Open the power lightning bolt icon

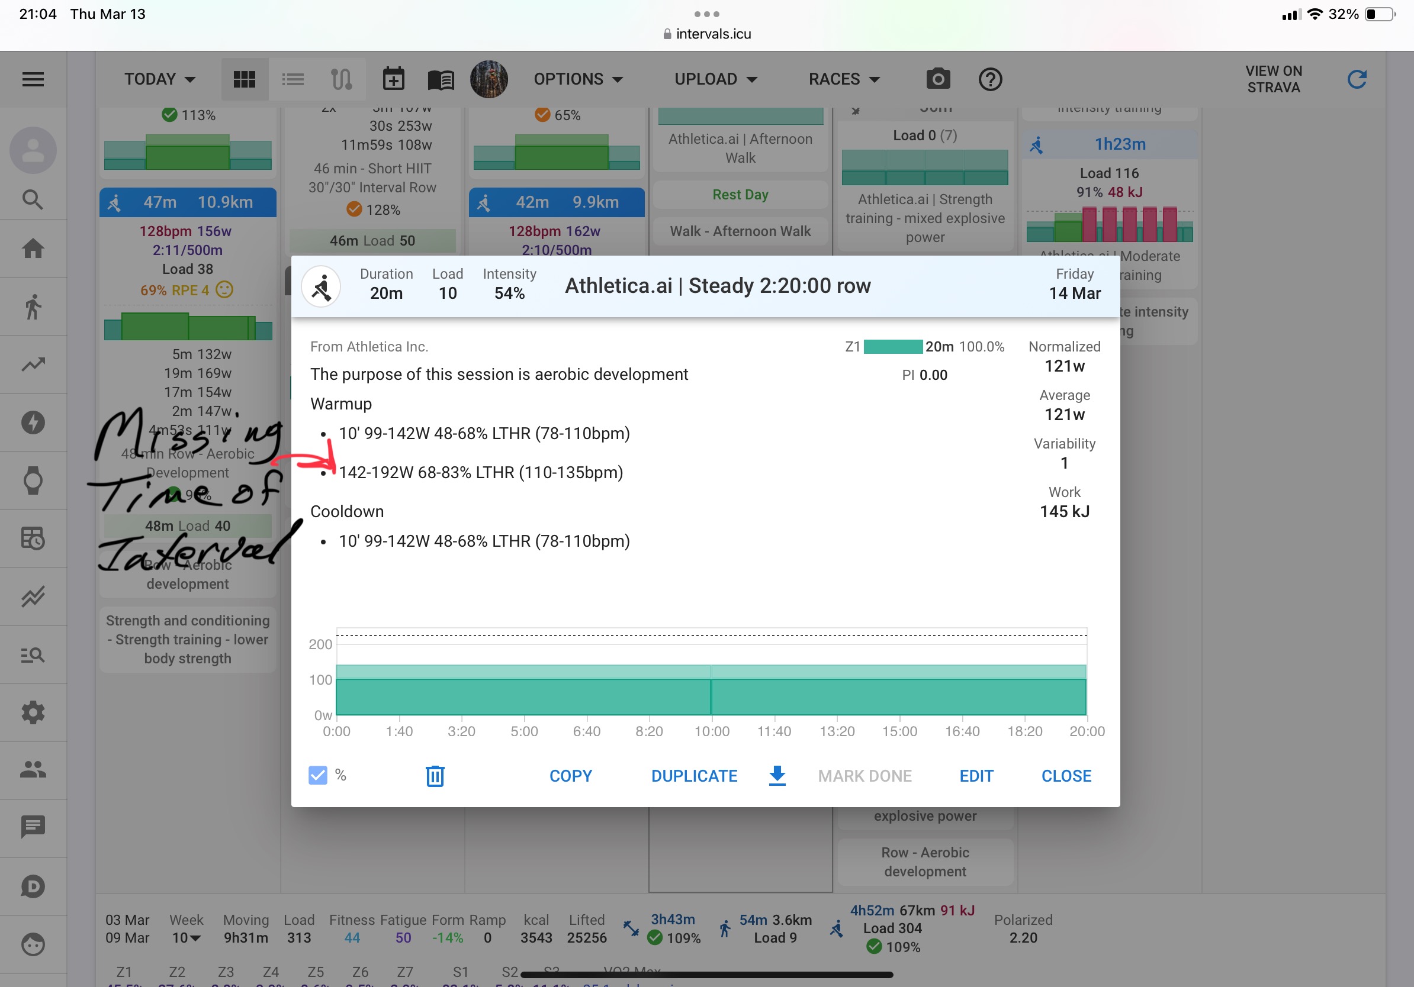33,422
